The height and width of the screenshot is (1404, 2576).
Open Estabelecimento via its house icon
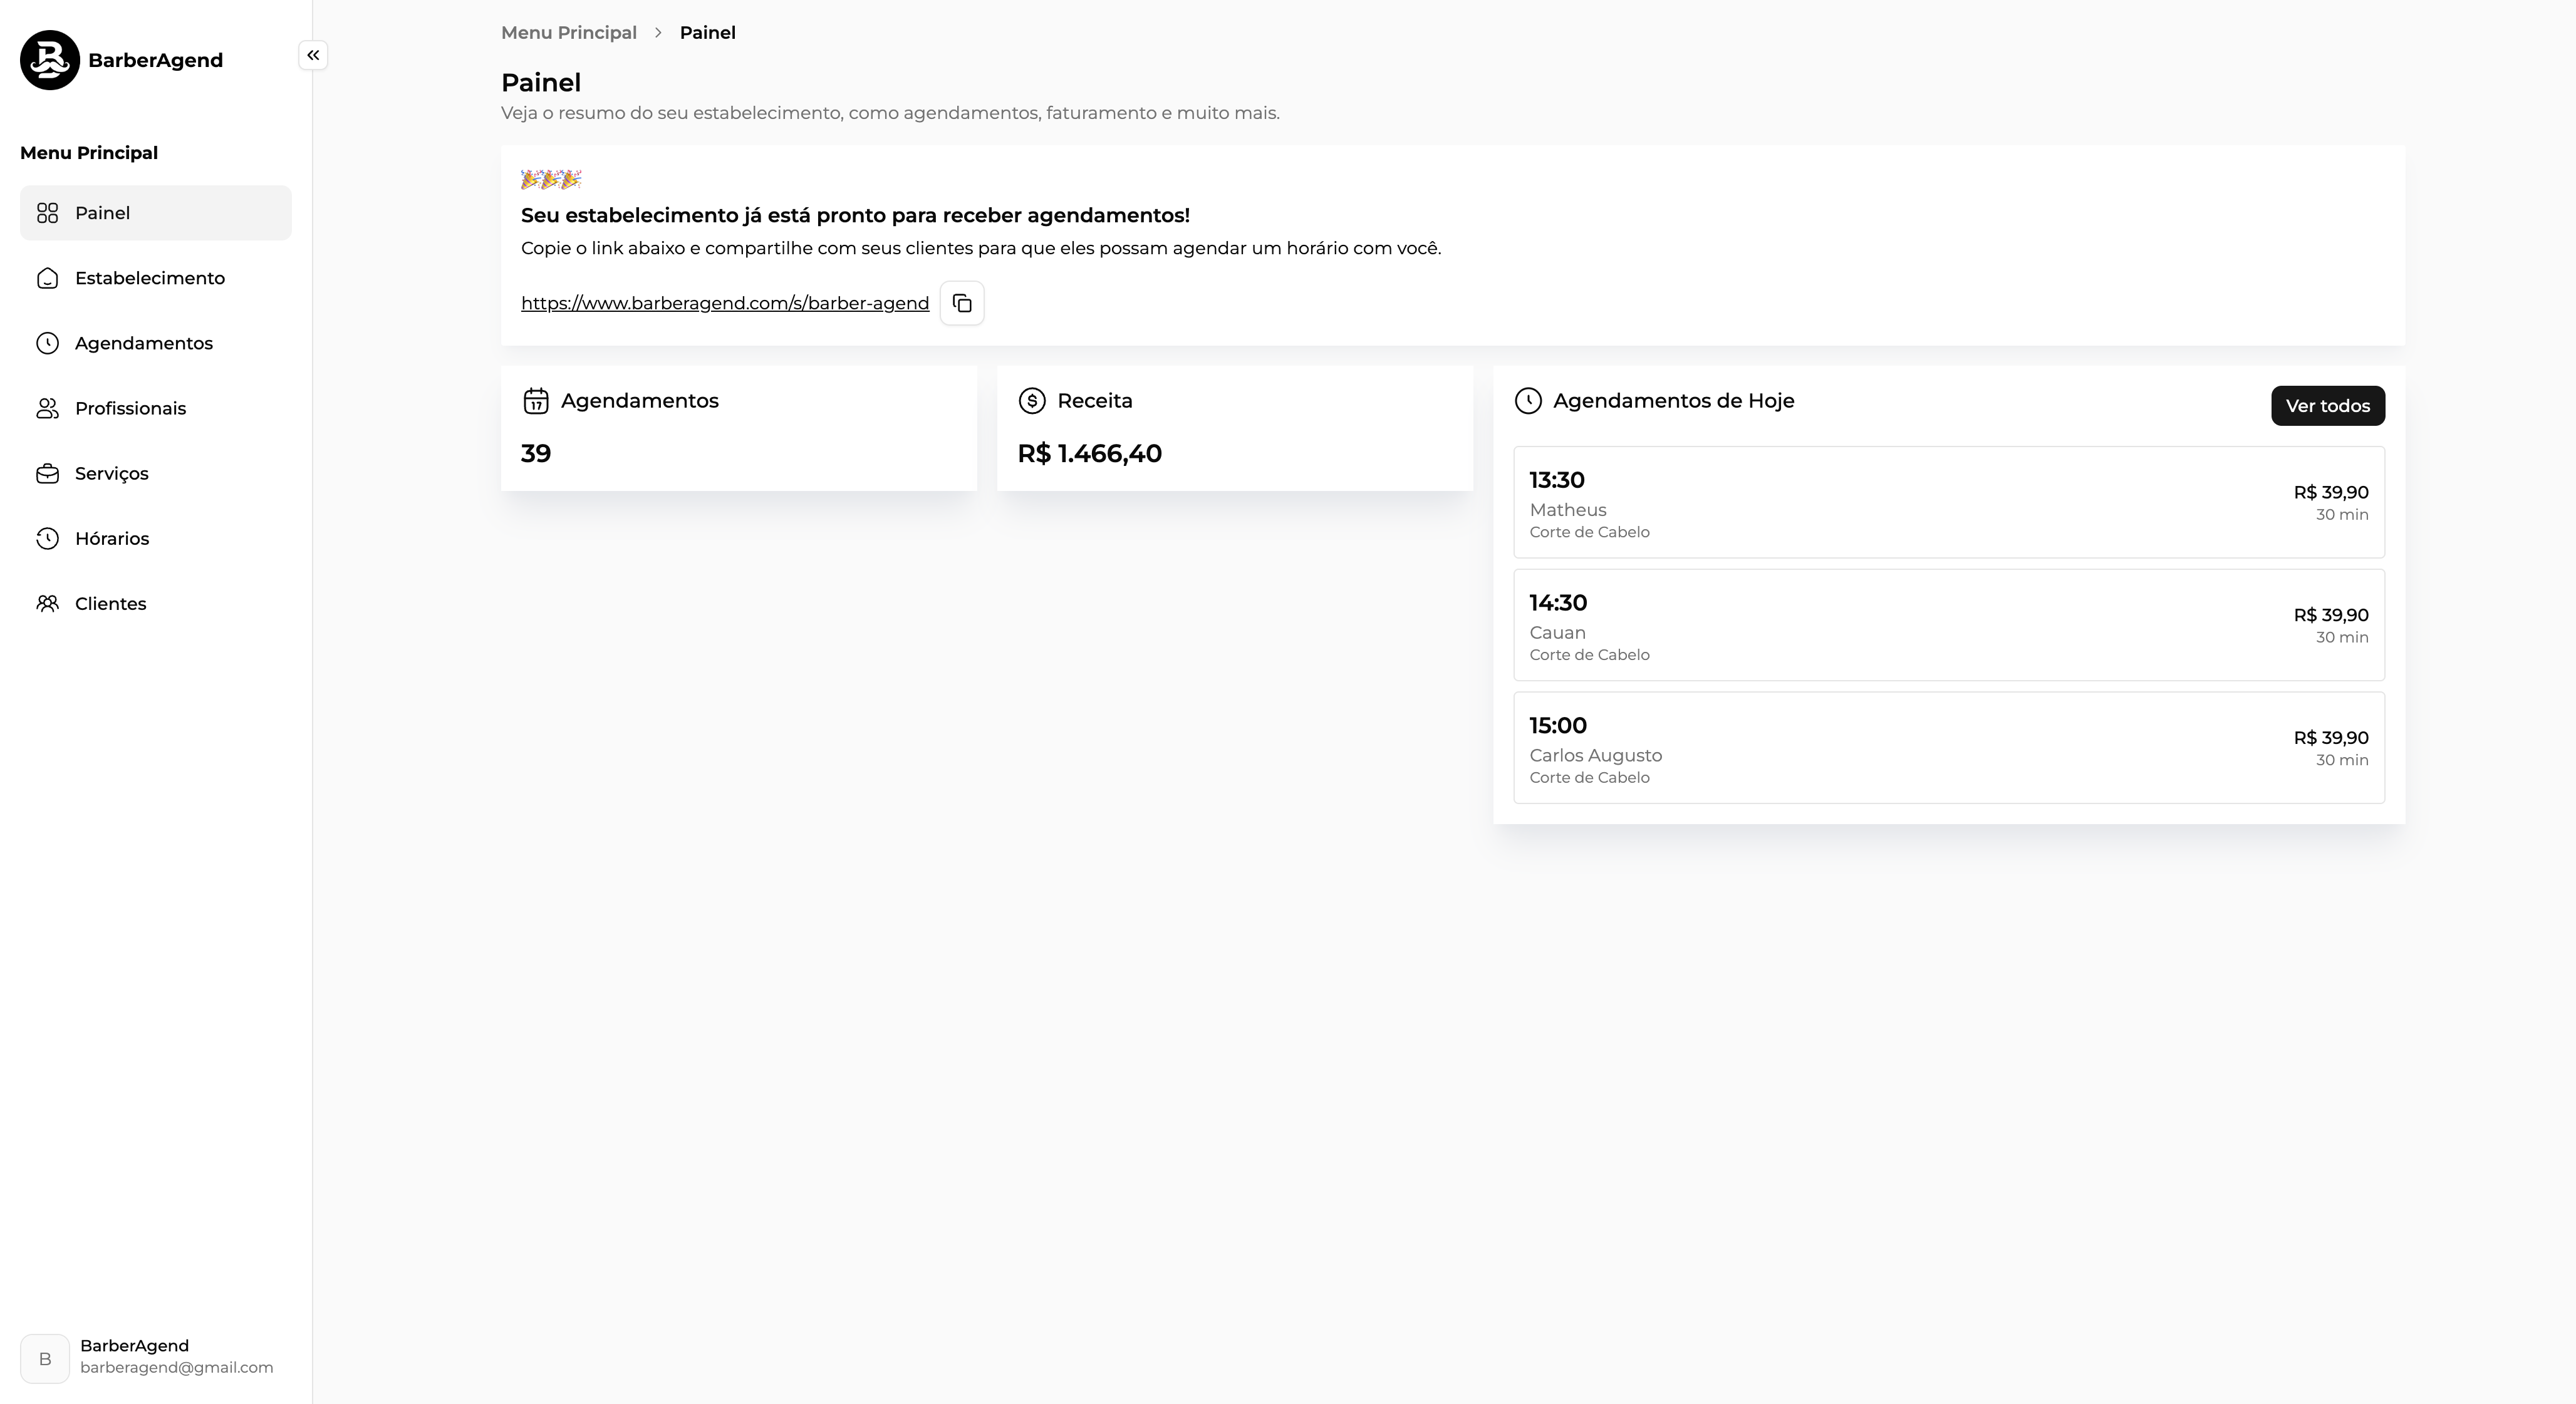pos(47,278)
